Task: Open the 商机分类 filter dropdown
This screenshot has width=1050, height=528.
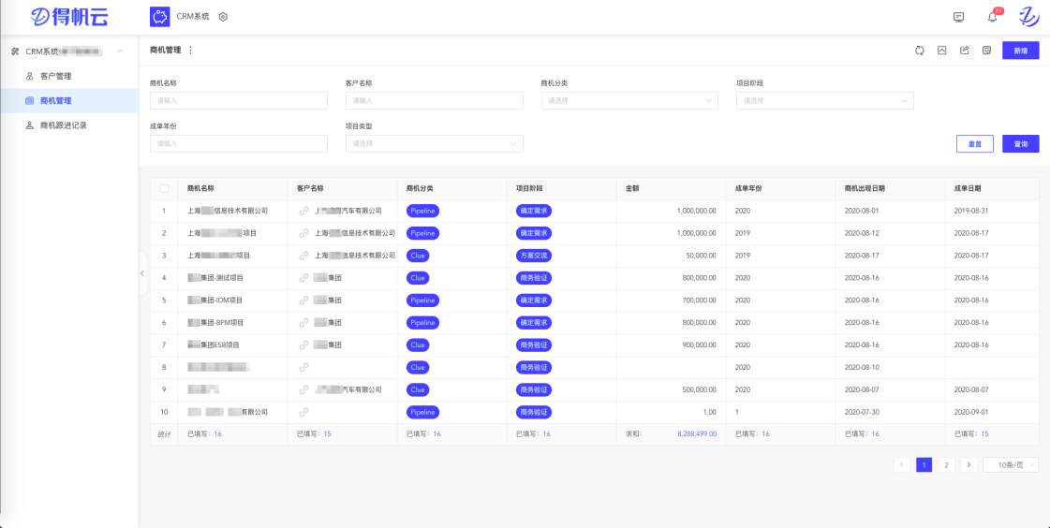Action: click(x=629, y=101)
